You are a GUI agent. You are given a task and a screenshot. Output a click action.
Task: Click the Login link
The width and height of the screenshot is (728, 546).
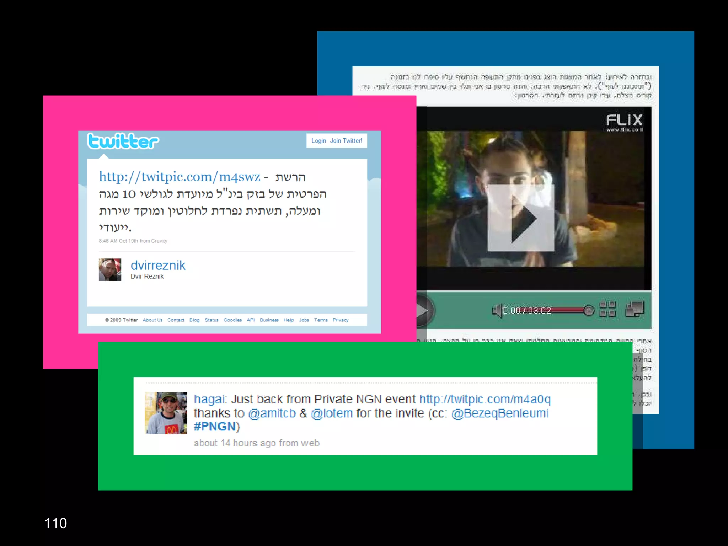(x=318, y=141)
